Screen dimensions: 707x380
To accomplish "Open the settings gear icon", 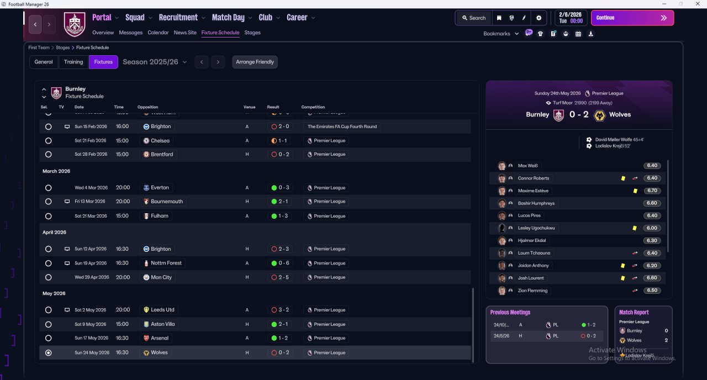I will [539, 18].
